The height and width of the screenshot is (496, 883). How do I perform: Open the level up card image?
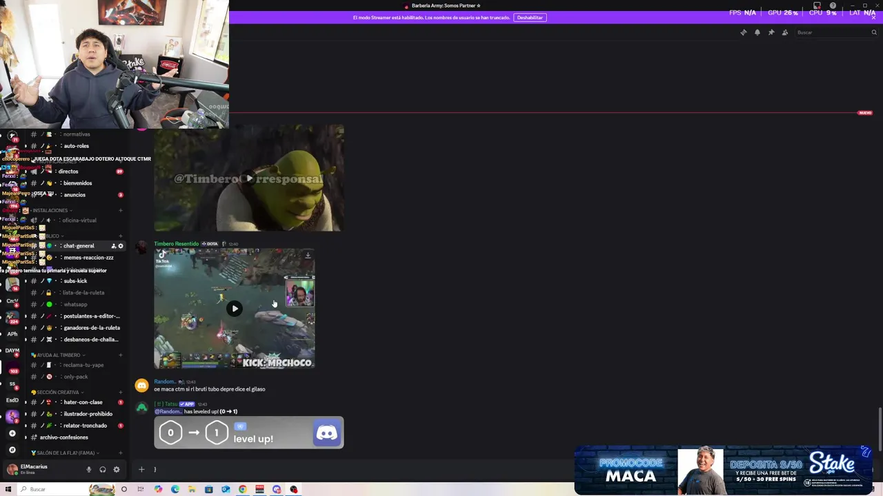tap(249, 433)
